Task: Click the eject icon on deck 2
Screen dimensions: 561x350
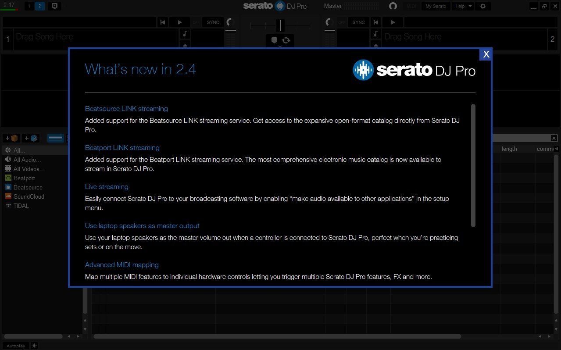Action: point(376,44)
